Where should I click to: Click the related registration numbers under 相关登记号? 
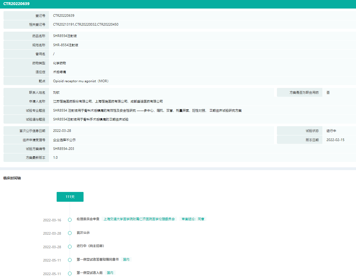tap(86, 24)
